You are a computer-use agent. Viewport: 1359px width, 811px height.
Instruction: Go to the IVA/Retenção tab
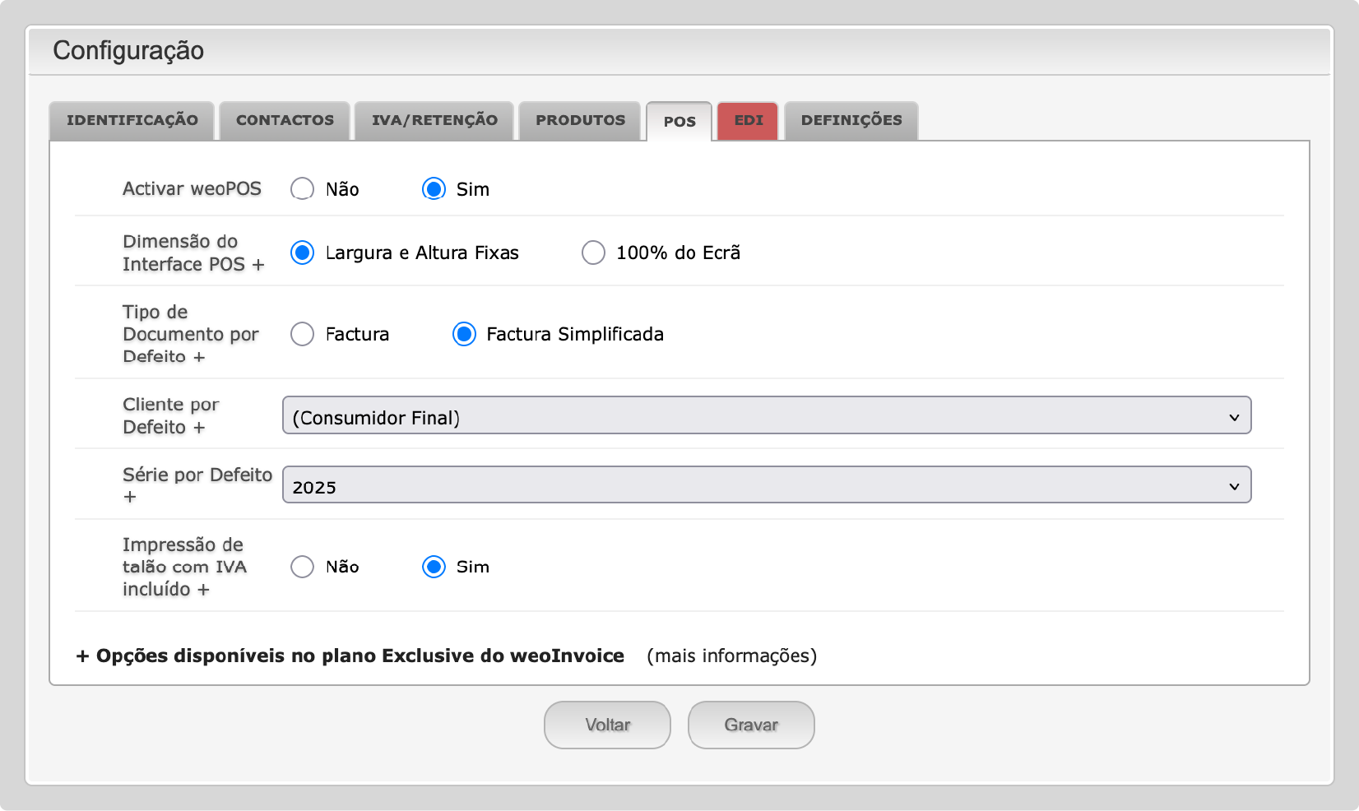(434, 120)
